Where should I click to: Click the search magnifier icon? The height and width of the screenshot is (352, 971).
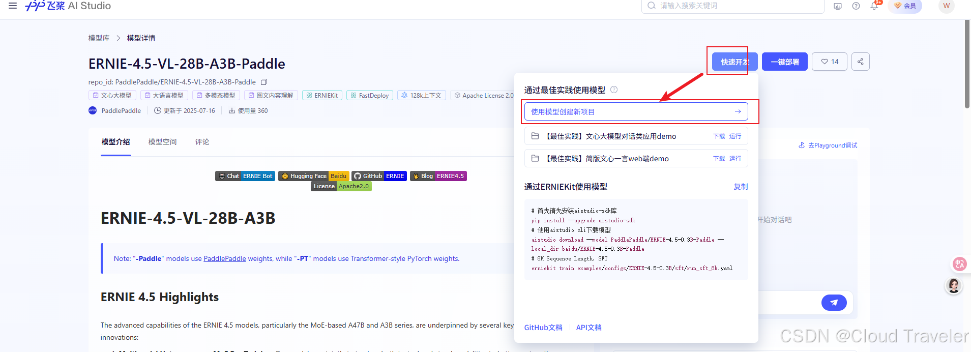point(652,6)
